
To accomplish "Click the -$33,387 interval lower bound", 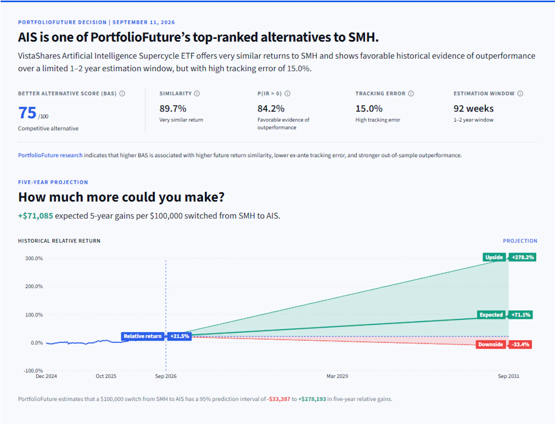I will pyautogui.click(x=279, y=399).
